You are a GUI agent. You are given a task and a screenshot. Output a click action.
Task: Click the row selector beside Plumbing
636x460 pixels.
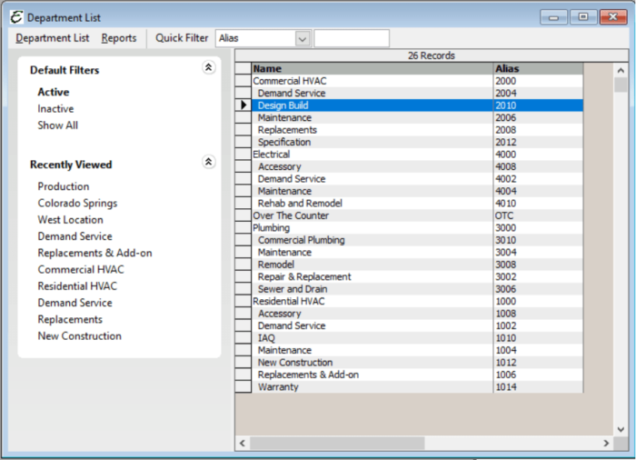click(243, 228)
